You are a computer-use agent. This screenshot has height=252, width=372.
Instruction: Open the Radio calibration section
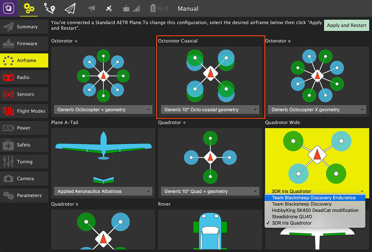(x=24, y=77)
